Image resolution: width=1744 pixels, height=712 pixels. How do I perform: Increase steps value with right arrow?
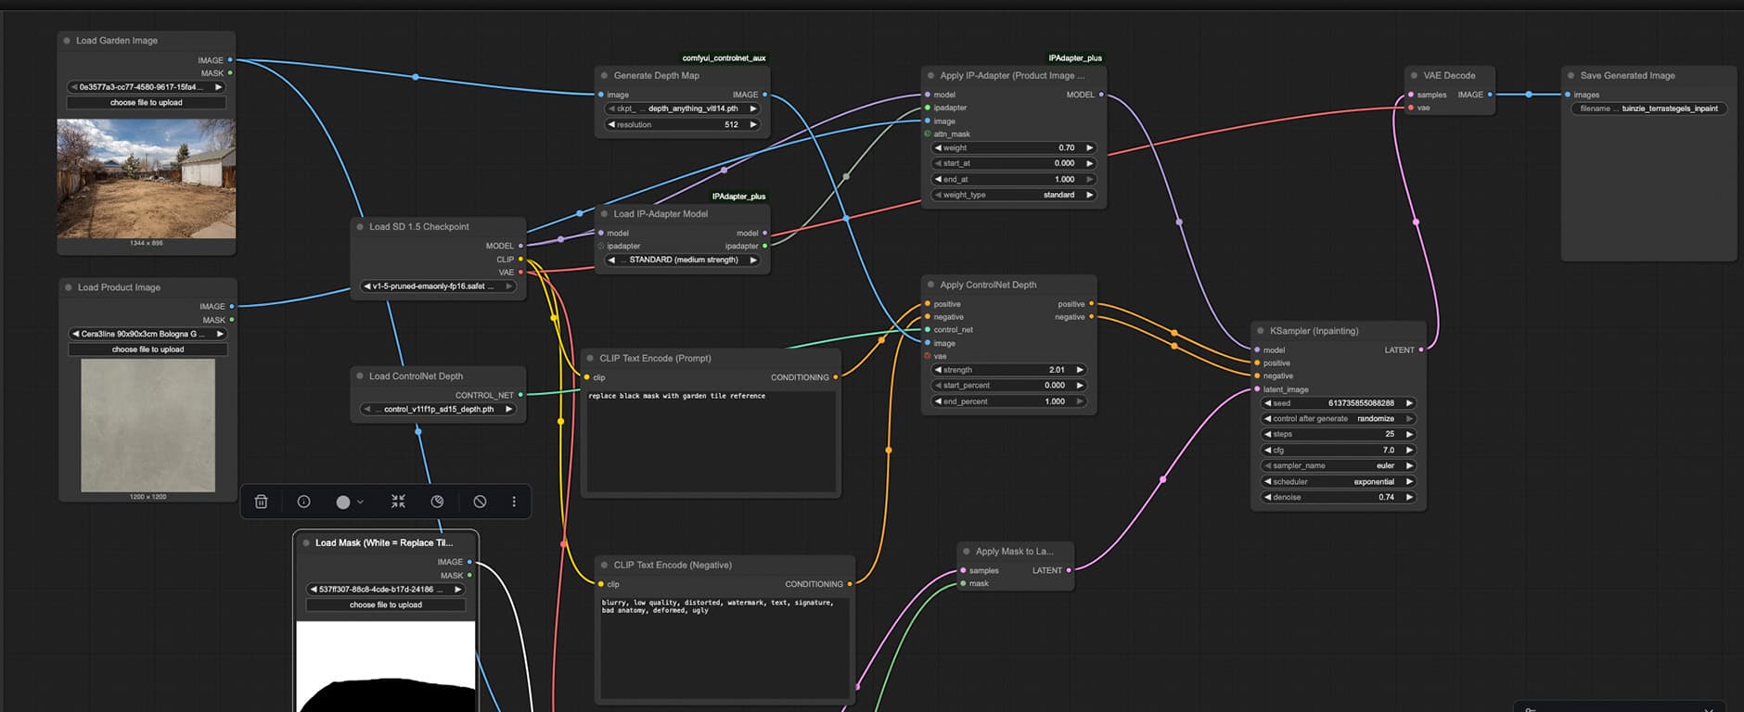[1409, 434]
